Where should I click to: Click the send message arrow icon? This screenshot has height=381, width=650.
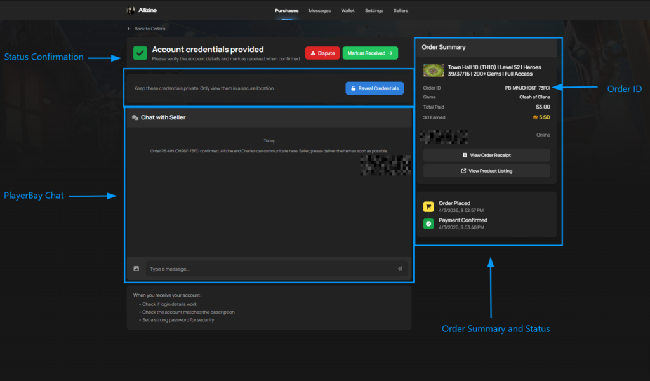coord(399,269)
